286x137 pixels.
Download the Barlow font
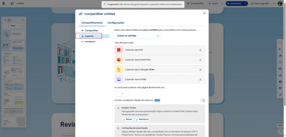coord(128,119)
